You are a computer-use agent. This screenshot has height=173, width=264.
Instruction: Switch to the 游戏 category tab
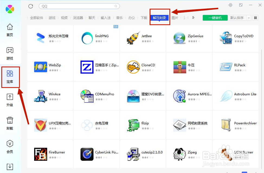point(52,18)
